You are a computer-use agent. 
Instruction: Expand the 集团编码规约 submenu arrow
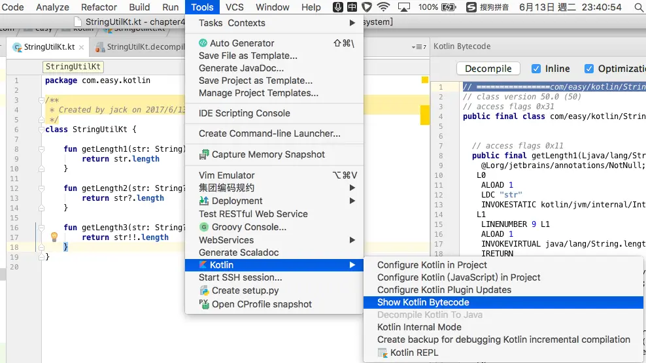point(352,188)
